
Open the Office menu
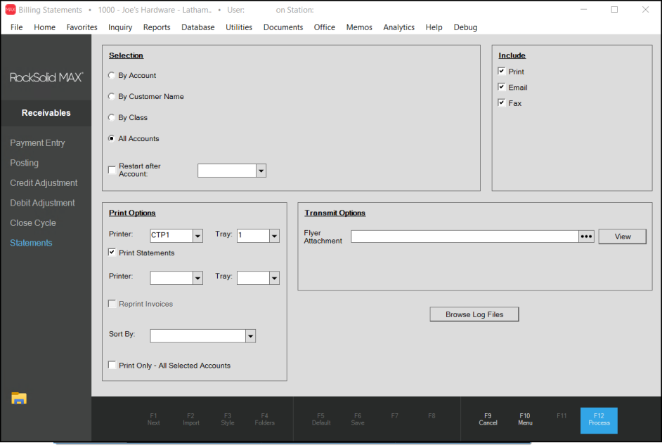pos(325,27)
